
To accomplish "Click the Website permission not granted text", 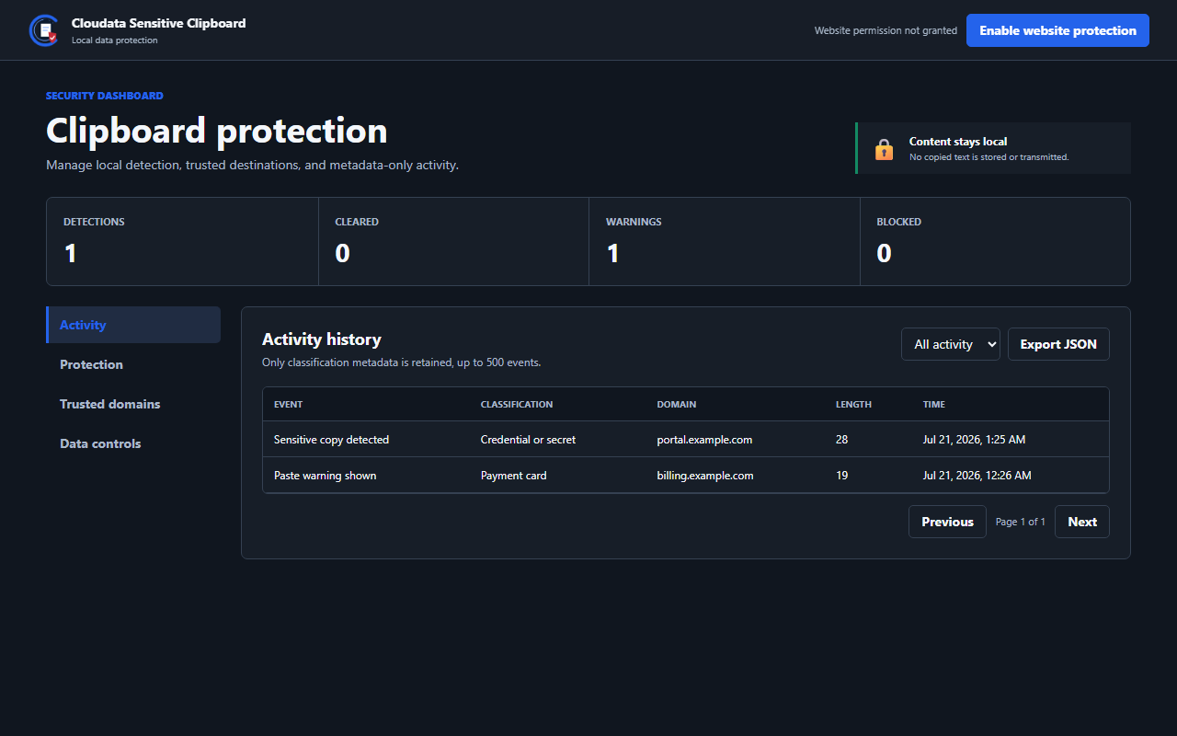I will pos(886,30).
